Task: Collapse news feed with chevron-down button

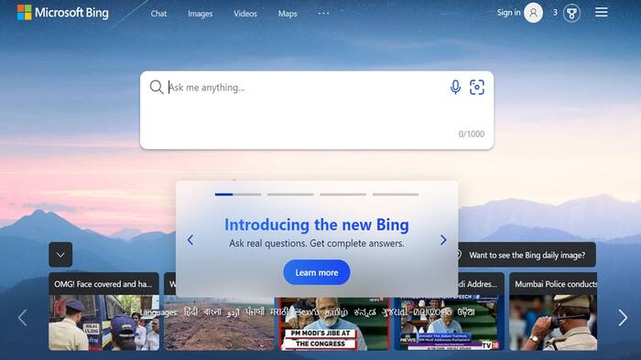Action: [x=60, y=255]
